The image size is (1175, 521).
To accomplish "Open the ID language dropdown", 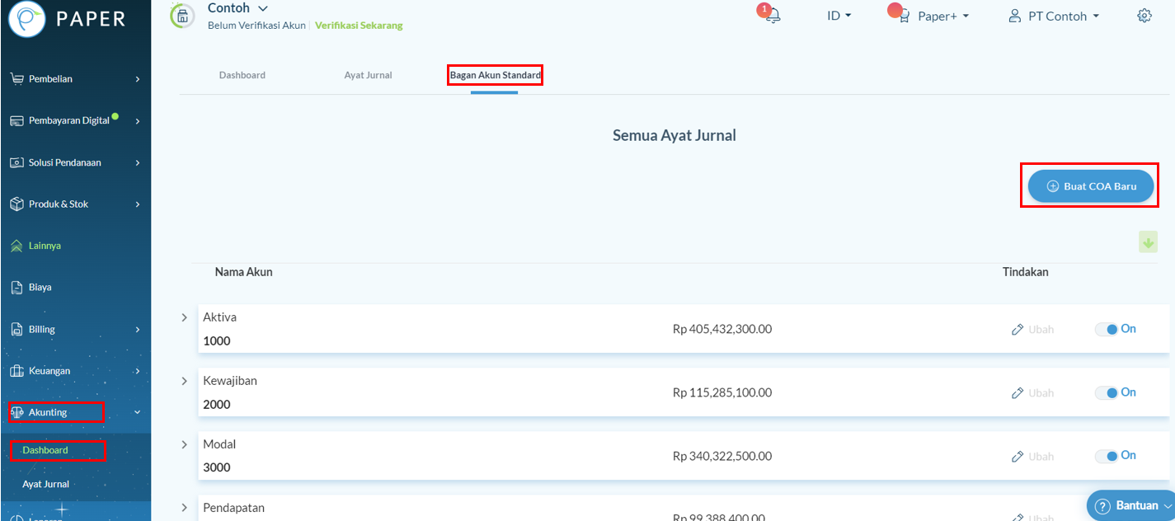I will (x=838, y=15).
